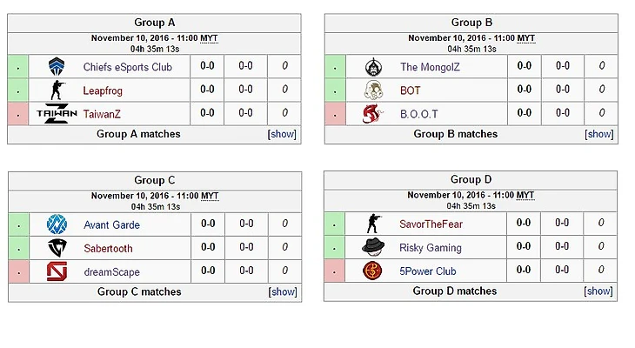Click the B.O.O.T red dragon logo
Viewport: 635px width, 348px height.
[374, 113]
